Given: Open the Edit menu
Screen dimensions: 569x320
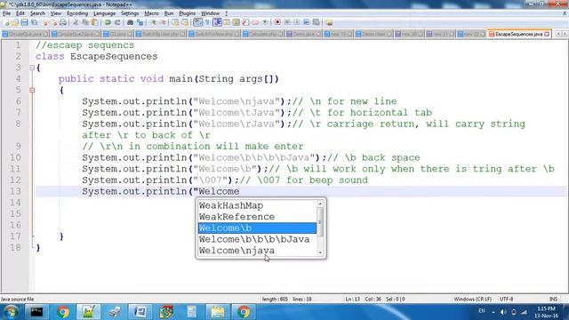Looking at the screenshot, I should click(x=20, y=13).
